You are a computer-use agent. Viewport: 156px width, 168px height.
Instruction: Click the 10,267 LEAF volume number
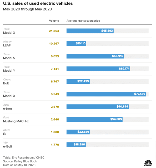click(54, 44)
